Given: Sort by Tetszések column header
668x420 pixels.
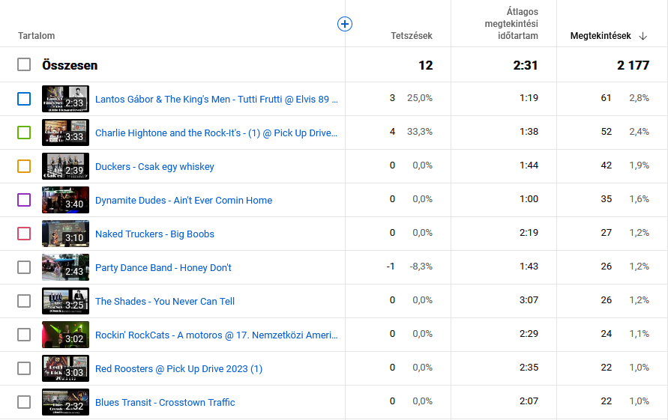Looking at the screenshot, I should click(411, 36).
